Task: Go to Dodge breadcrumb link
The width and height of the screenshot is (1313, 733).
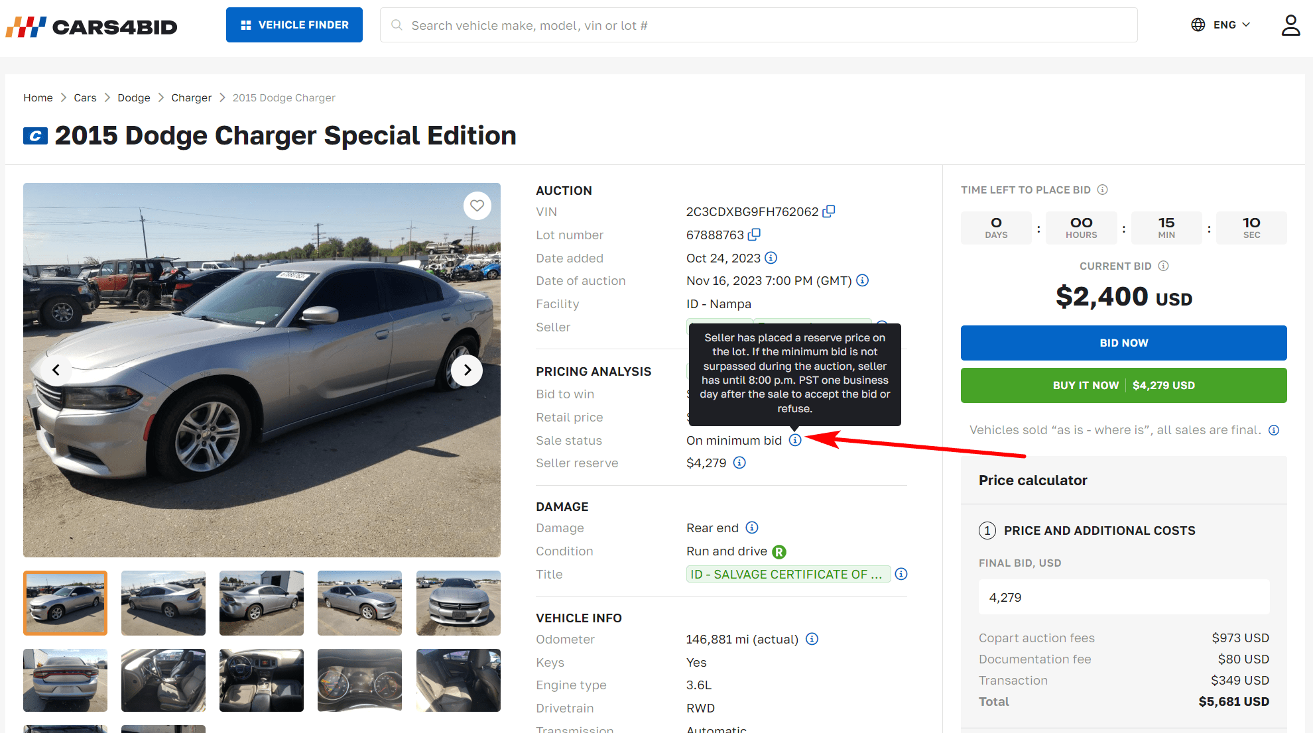Action: [133, 97]
